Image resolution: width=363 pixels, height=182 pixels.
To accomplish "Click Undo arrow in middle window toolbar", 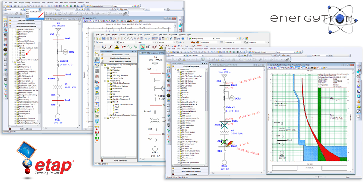I will coord(146,38).
